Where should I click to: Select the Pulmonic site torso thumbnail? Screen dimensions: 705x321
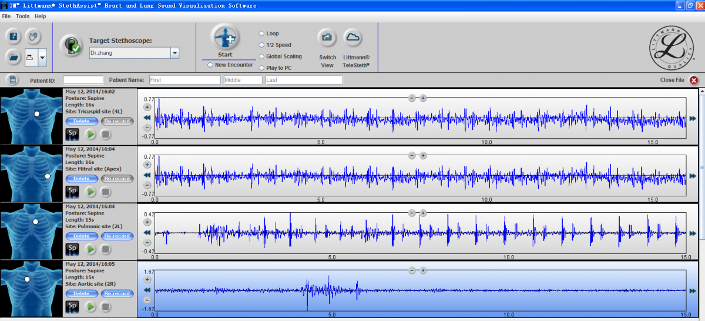32,232
